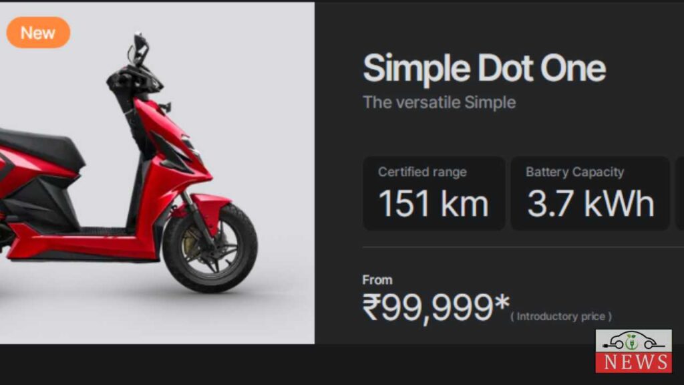The image size is (684, 385).
Task: Click the Simple Dot One title
Action: coord(484,69)
